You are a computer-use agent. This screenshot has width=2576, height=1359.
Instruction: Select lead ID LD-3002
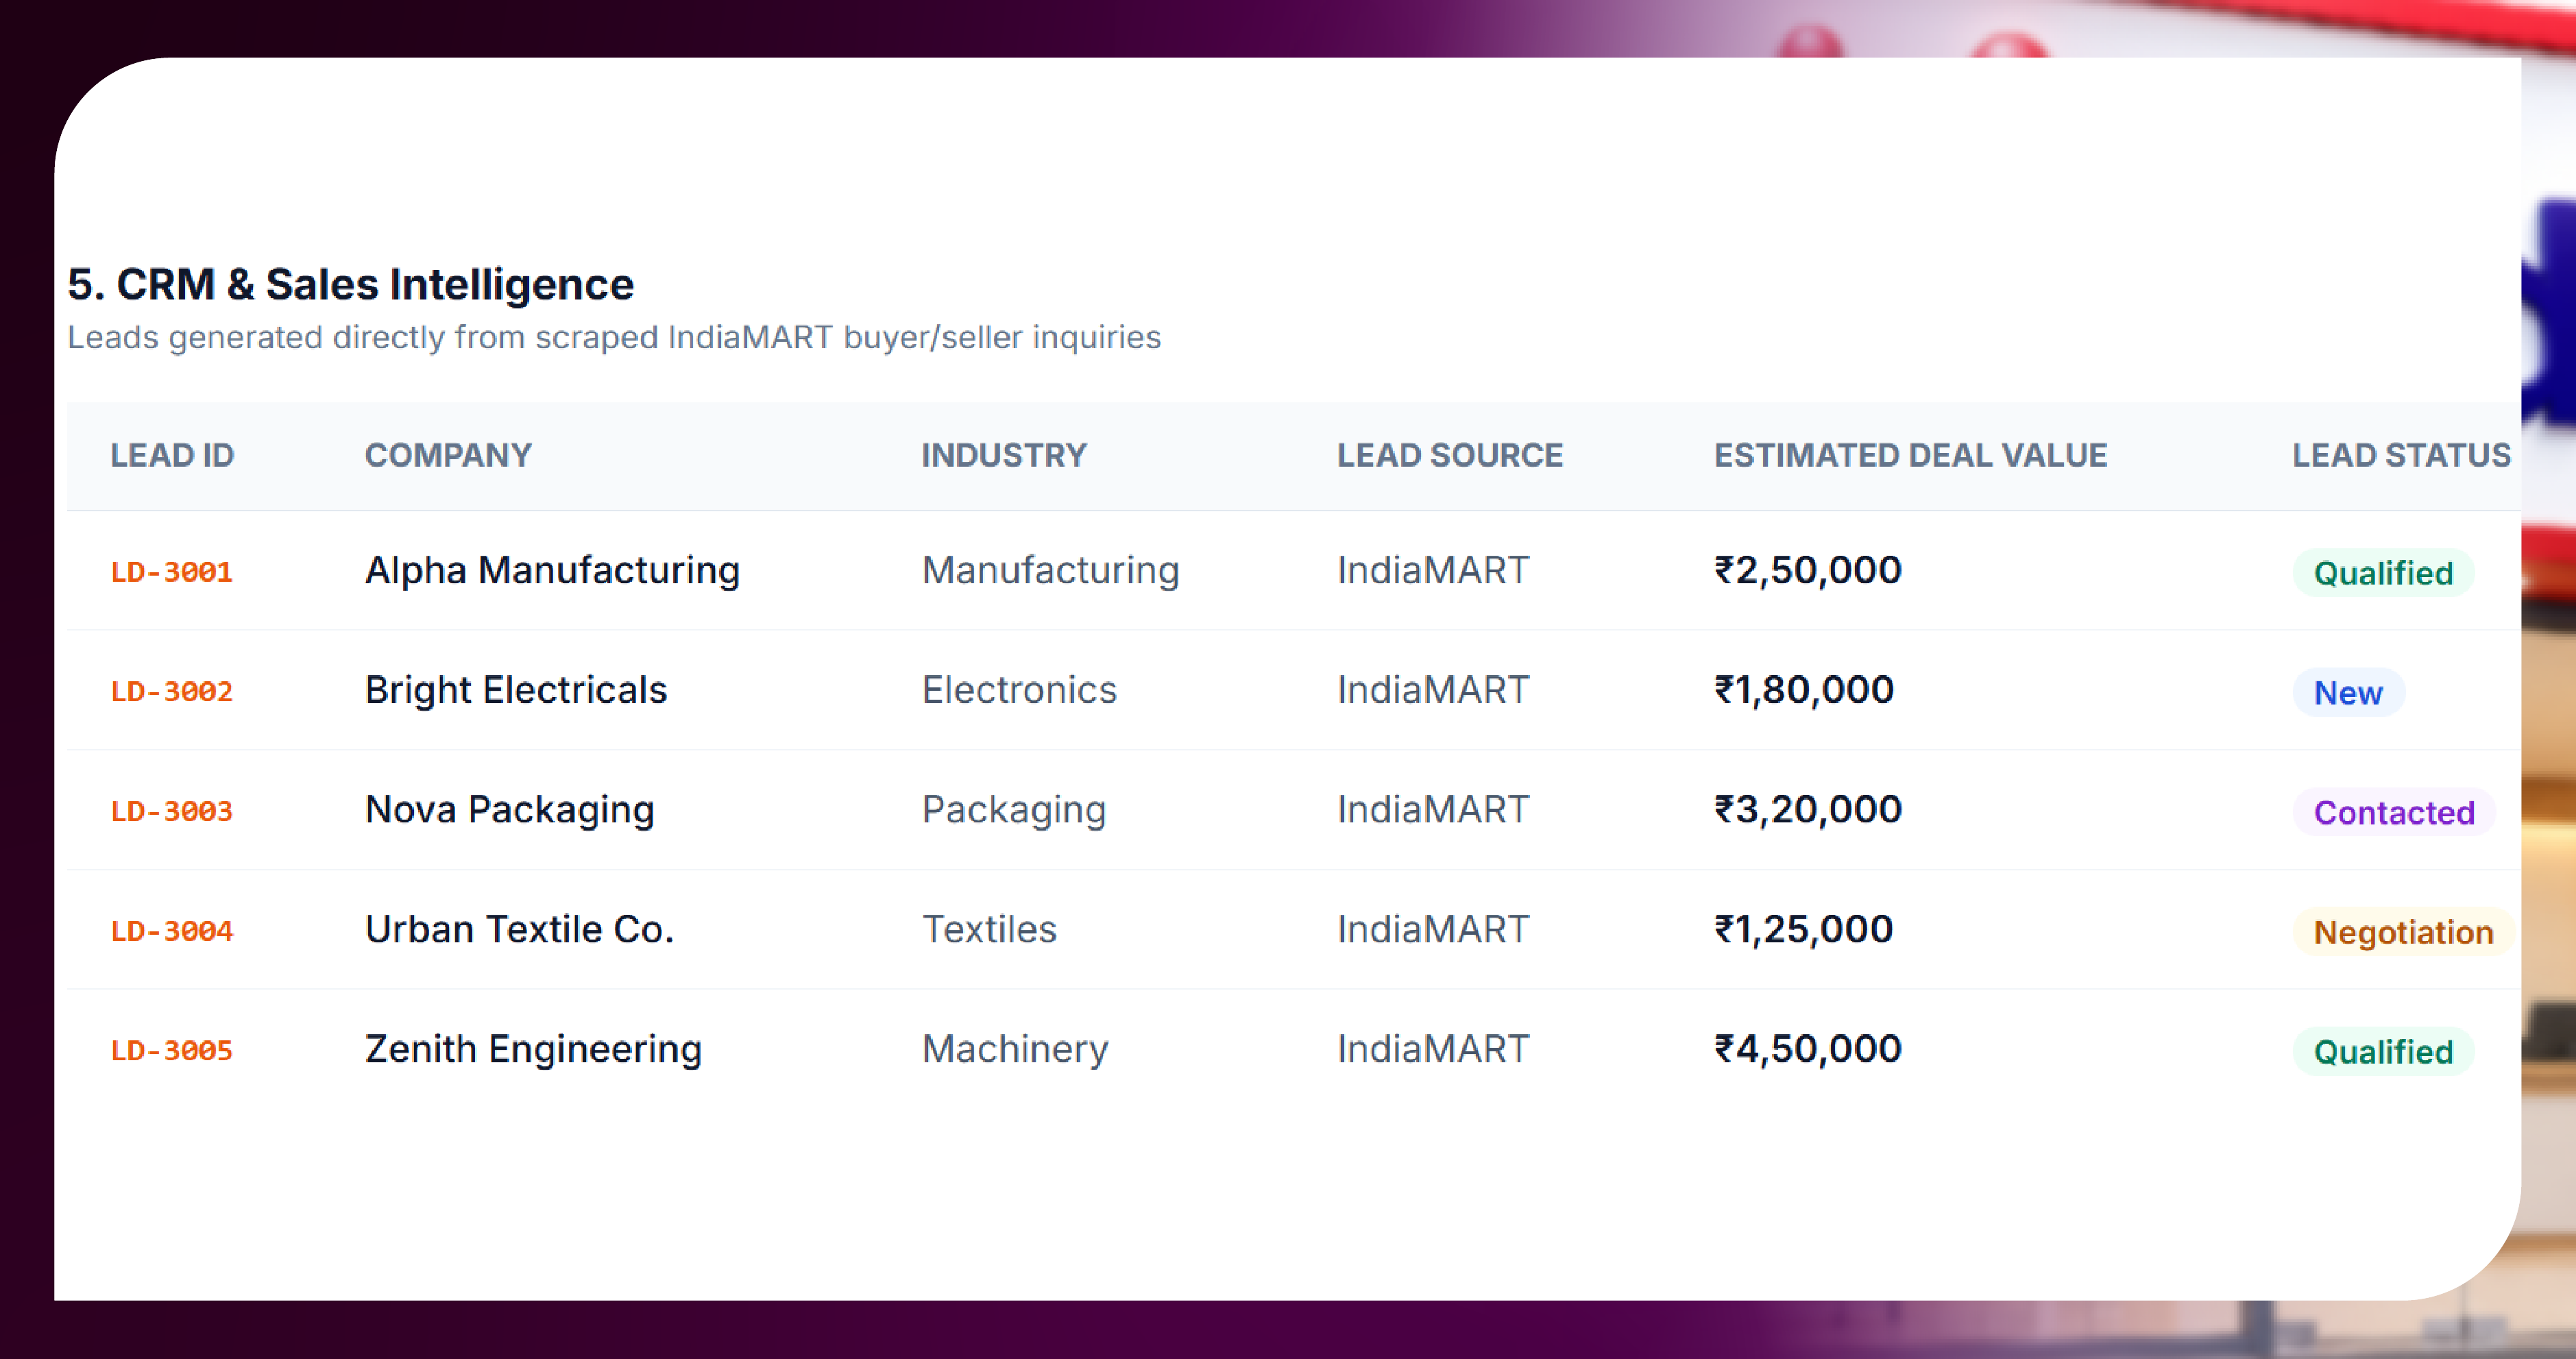tap(172, 692)
